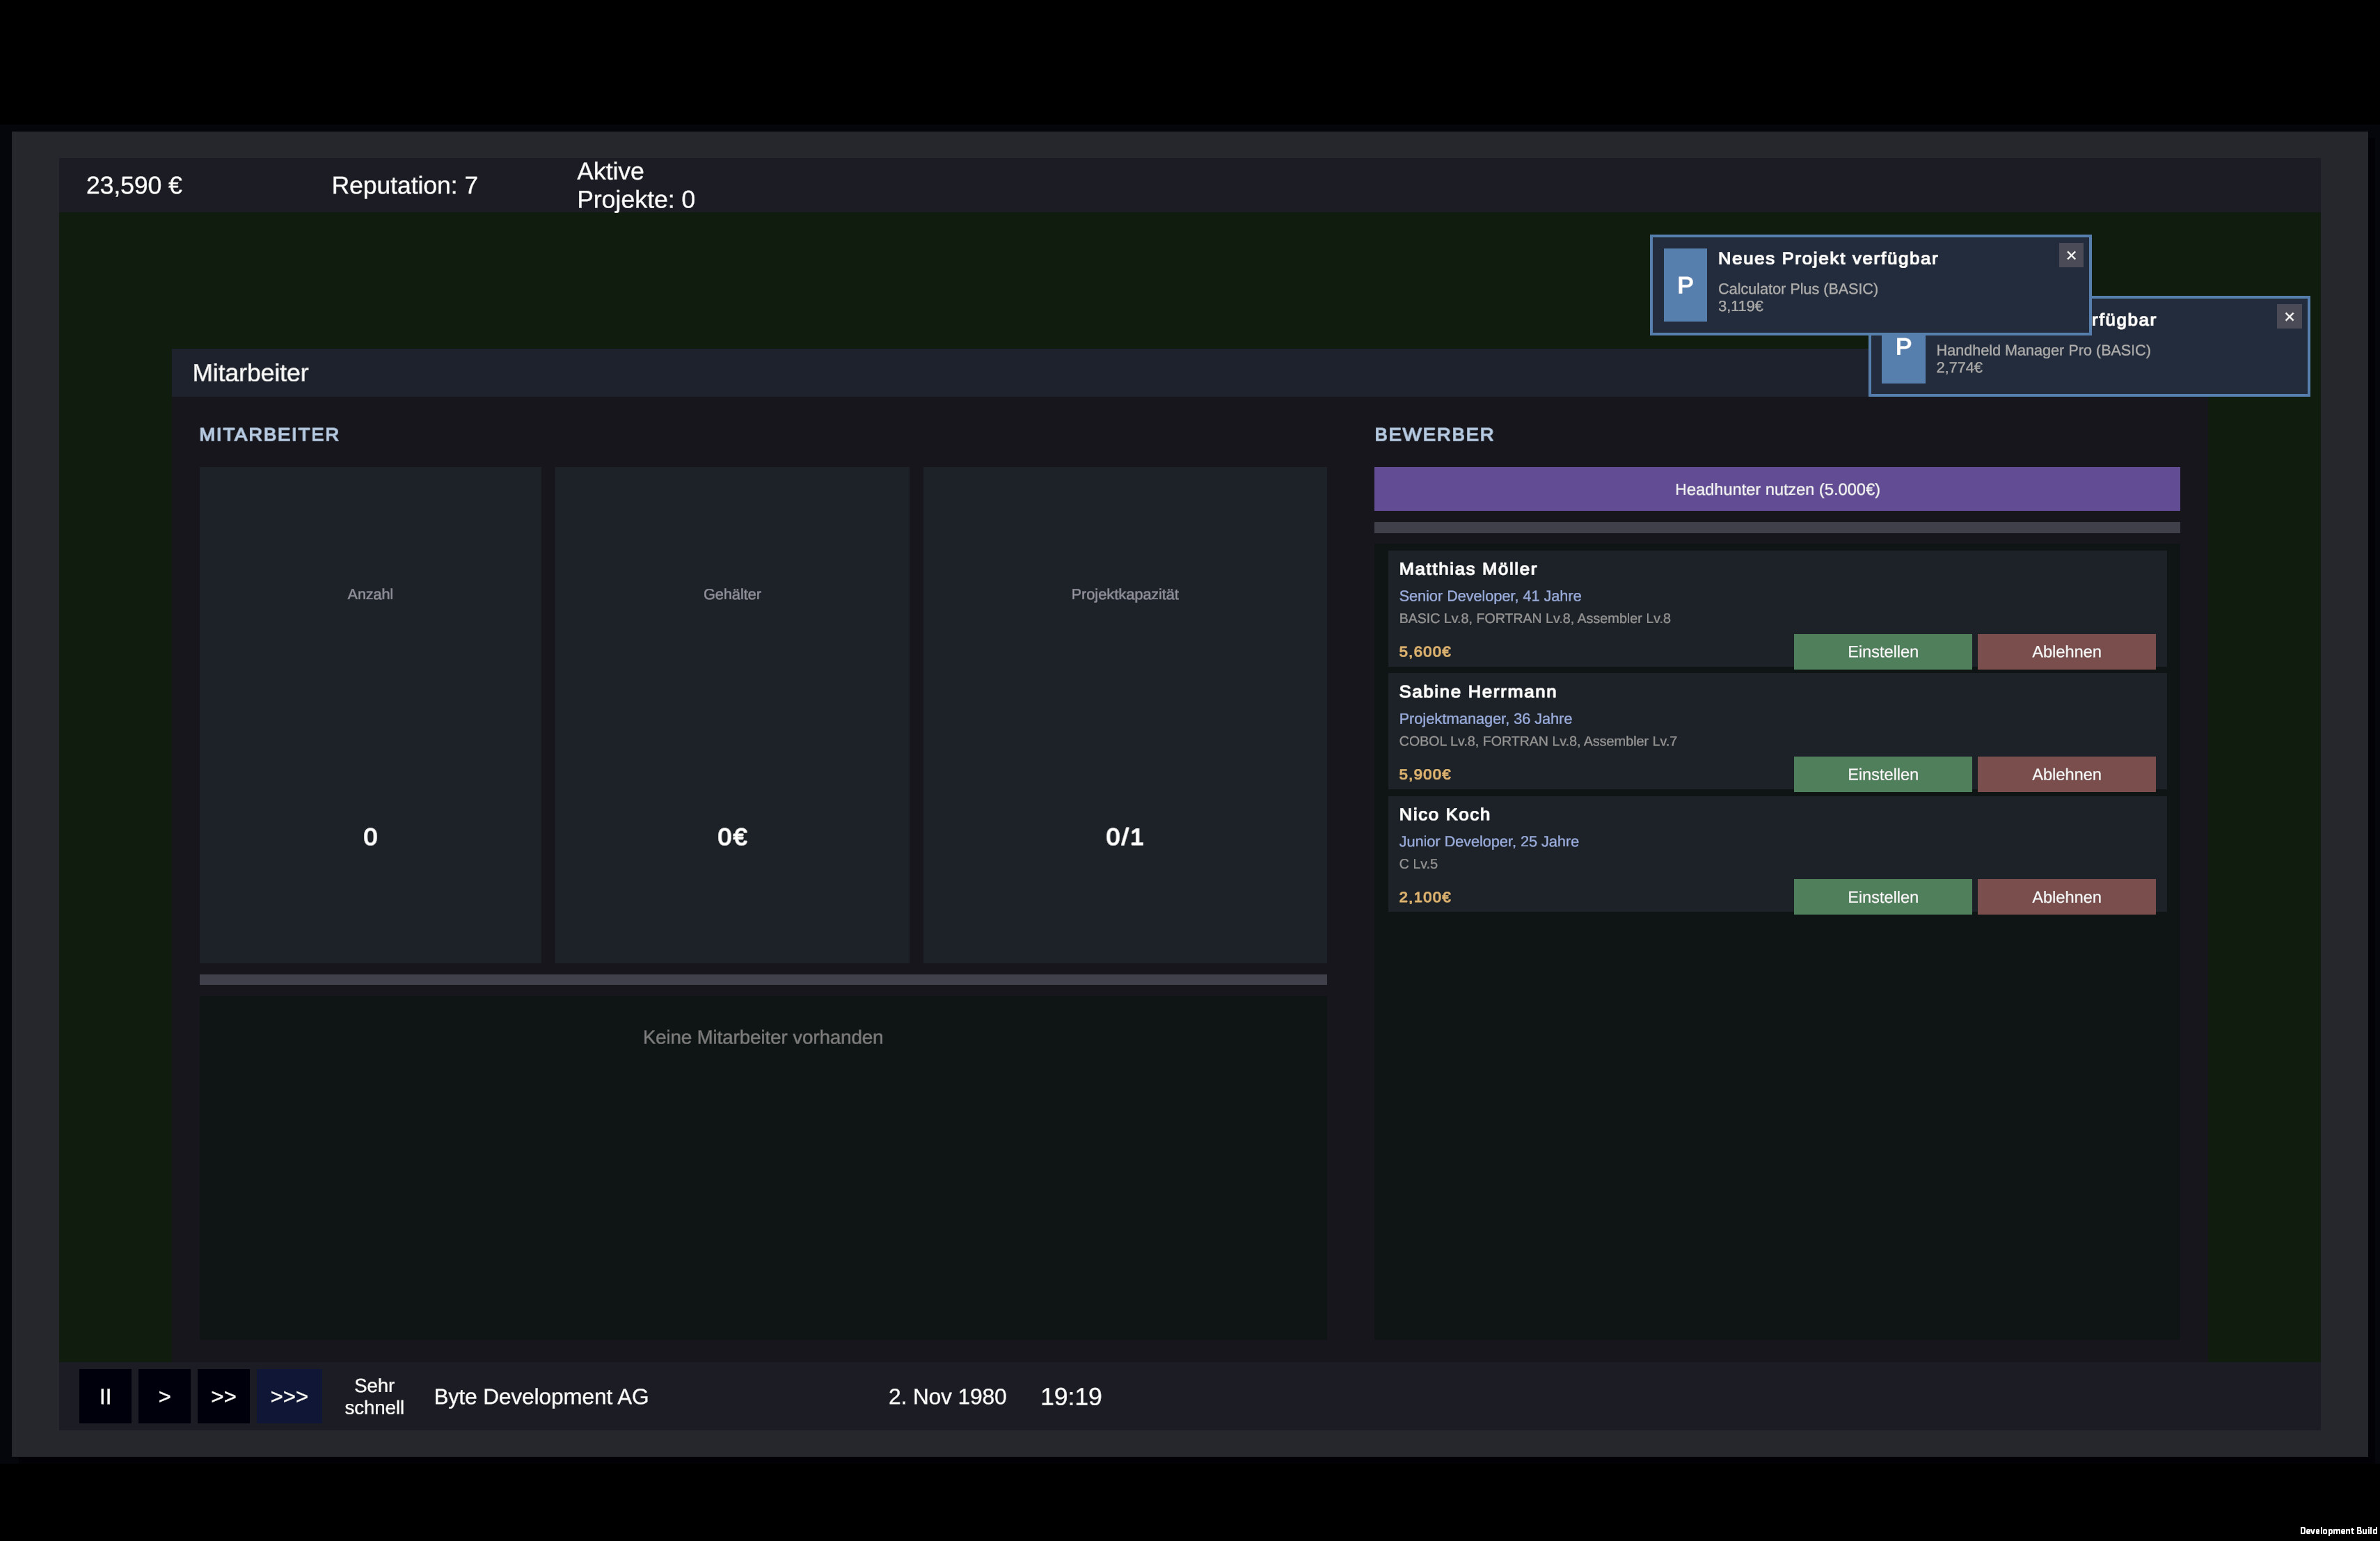The width and height of the screenshot is (2380, 1541).
Task: Pause the game time
Action: tap(105, 1396)
